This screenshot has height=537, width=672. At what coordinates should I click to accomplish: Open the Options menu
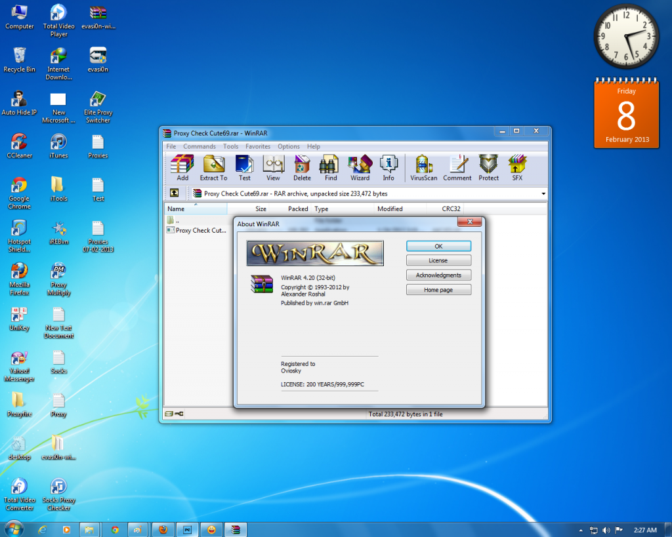[x=289, y=146]
